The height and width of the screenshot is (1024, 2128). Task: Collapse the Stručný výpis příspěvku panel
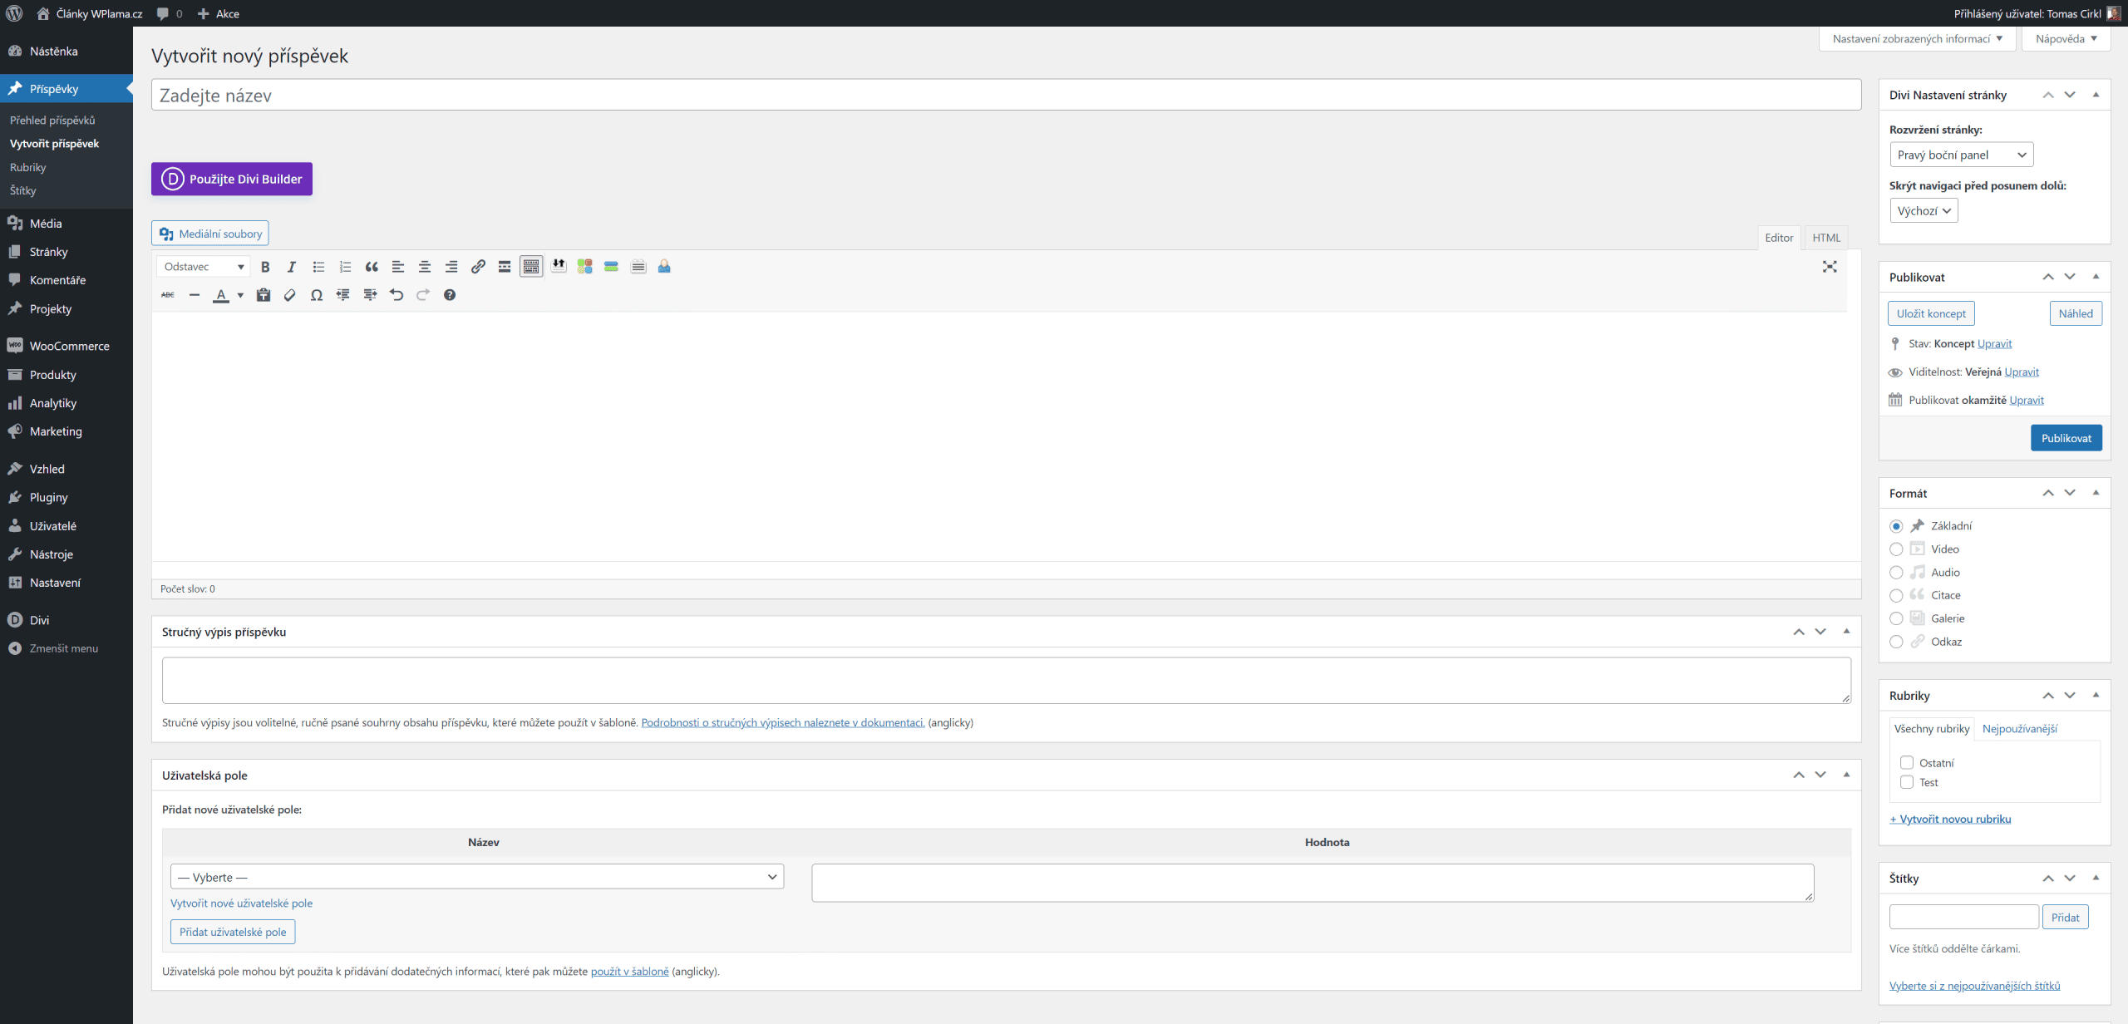click(x=1846, y=632)
